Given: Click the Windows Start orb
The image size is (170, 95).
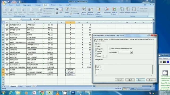Looking at the screenshot, I should coord(3,93).
